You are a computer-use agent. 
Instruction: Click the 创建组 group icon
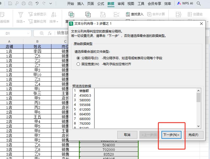click(x=190, y=14)
